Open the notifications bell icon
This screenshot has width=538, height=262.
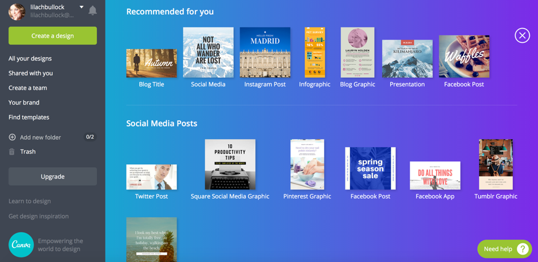click(x=92, y=11)
